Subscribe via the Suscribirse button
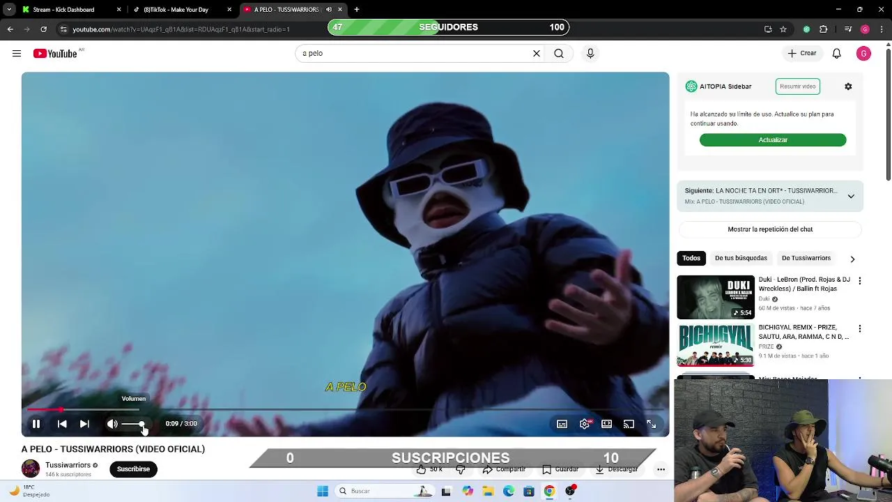The image size is (892, 502). coord(133,469)
